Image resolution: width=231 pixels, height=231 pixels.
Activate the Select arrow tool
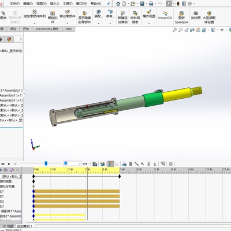[x=169, y=3]
